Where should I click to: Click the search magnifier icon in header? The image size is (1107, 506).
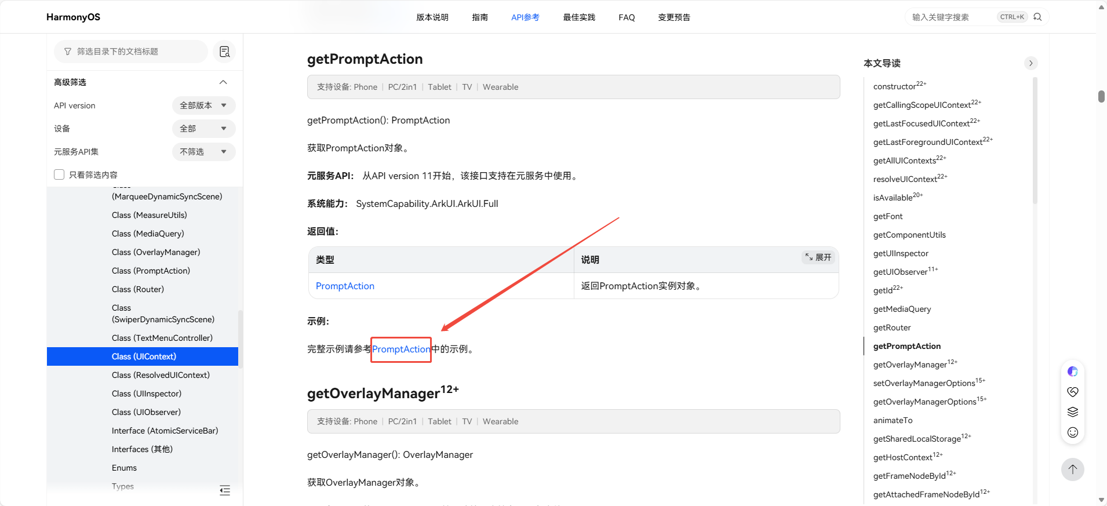[1037, 17]
